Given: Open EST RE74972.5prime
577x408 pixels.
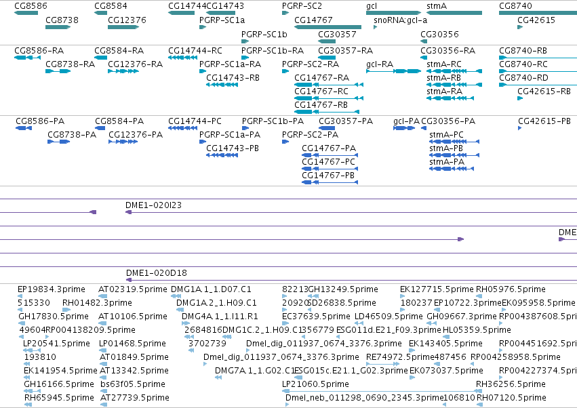Looking at the screenshot, I should (382, 364).
